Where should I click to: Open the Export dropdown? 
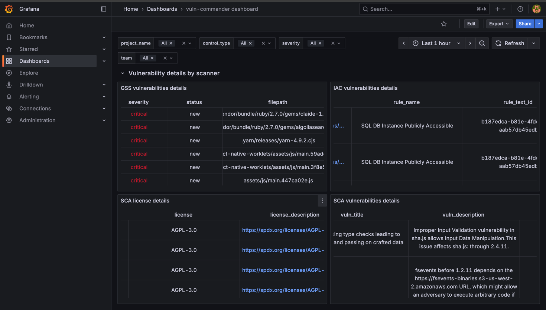[x=499, y=24]
